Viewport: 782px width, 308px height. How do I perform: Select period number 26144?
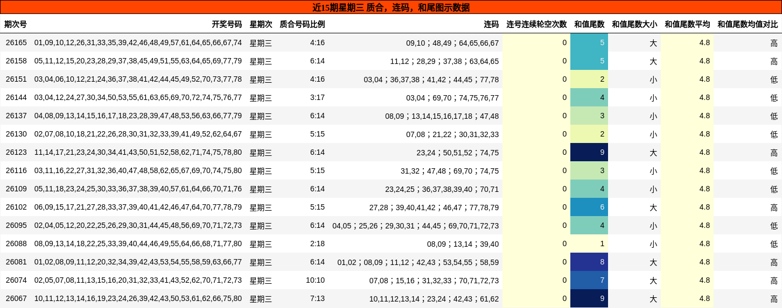pyautogui.click(x=16, y=97)
